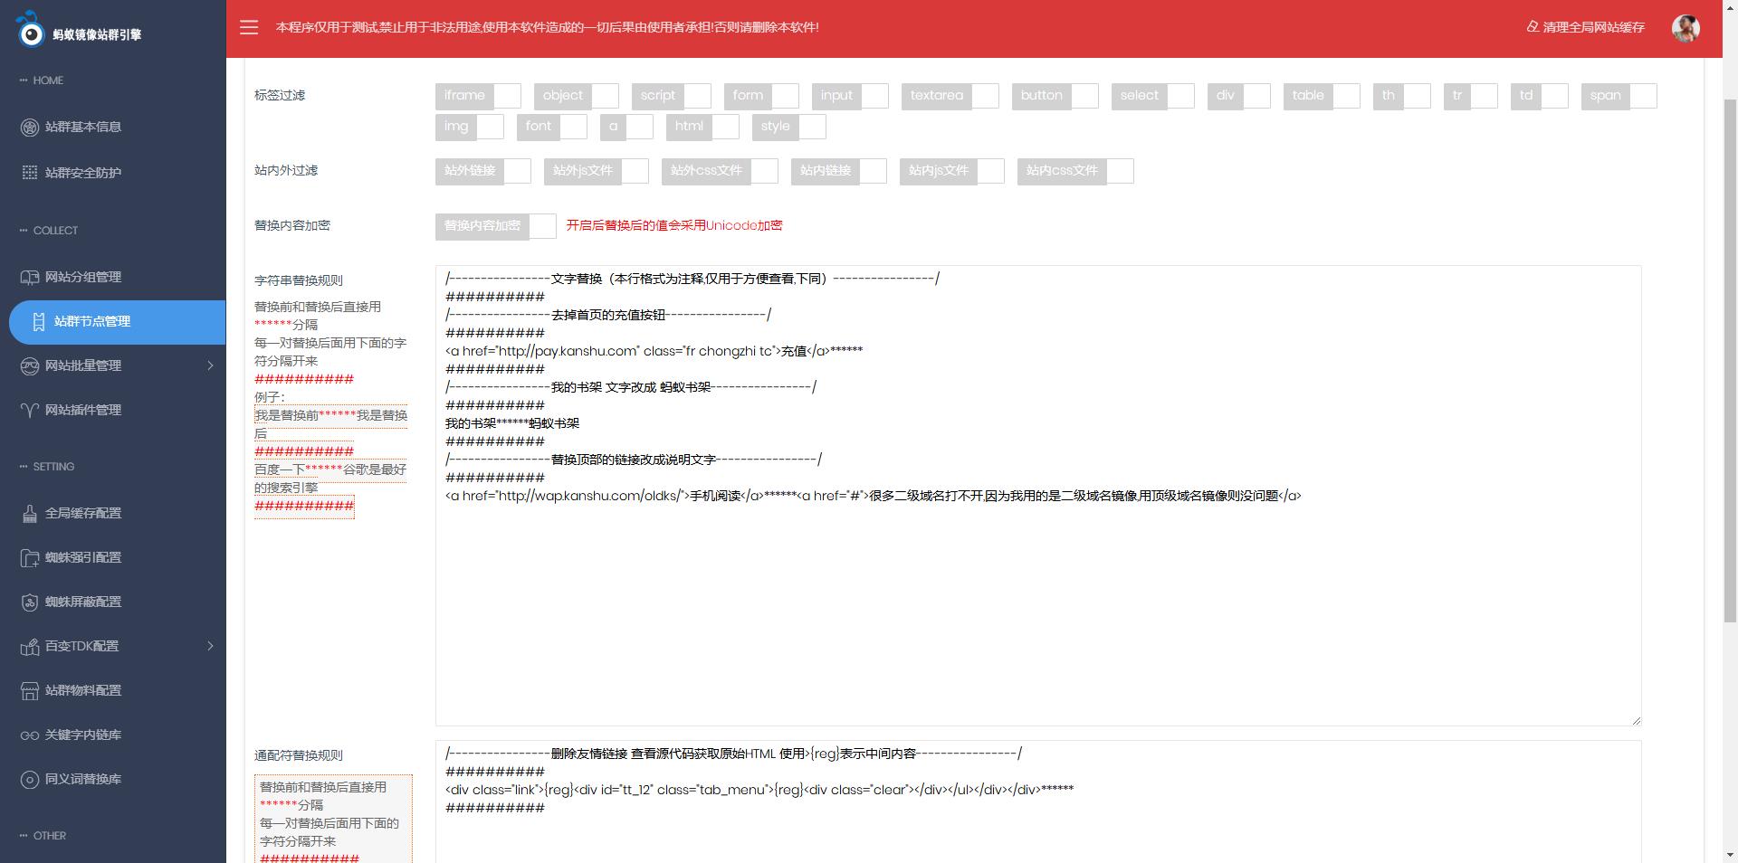The image size is (1738, 863).
Task: Click the 站群基本信息 sidebar icon
Action: pyautogui.click(x=30, y=128)
